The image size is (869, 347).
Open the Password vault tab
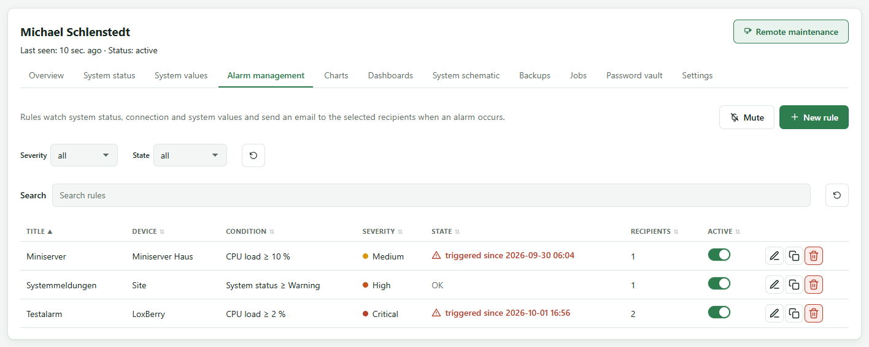point(635,75)
